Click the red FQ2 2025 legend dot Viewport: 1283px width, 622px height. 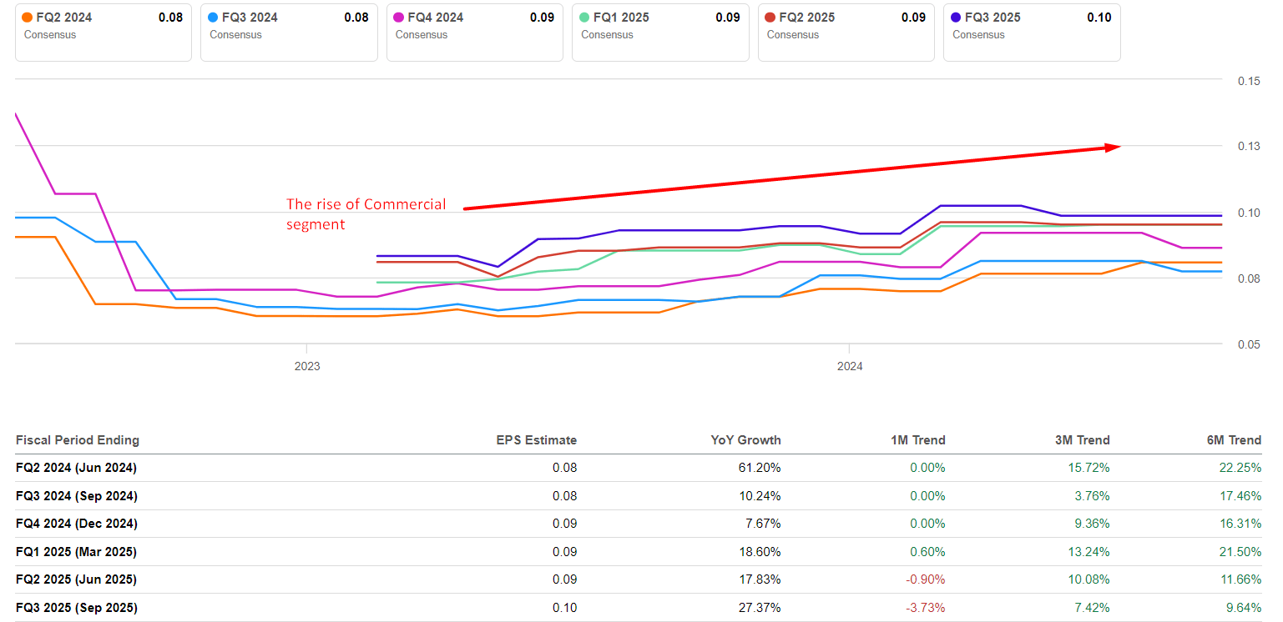[770, 18]
